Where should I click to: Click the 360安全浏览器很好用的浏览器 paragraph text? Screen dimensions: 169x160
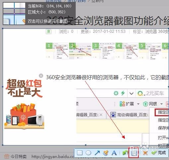point(82,78)
